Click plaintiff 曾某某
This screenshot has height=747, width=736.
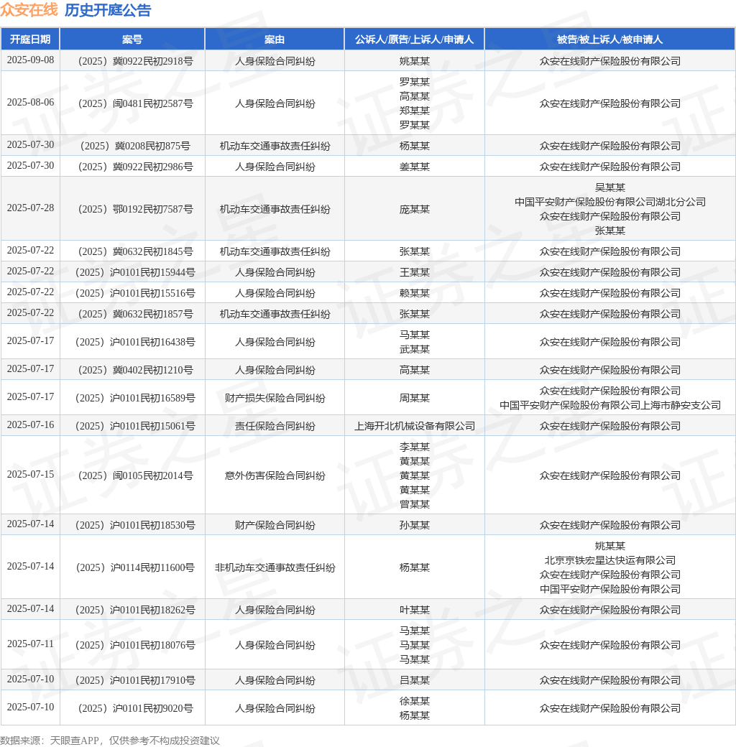point(415,504)
